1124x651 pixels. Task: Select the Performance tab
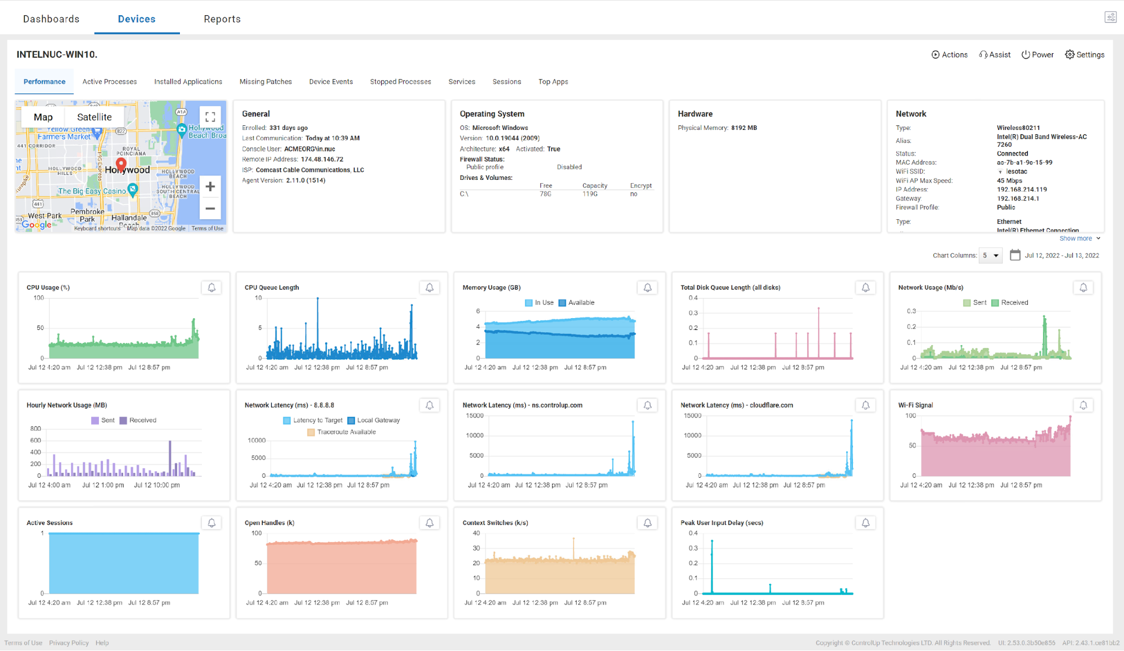point(44,82)
